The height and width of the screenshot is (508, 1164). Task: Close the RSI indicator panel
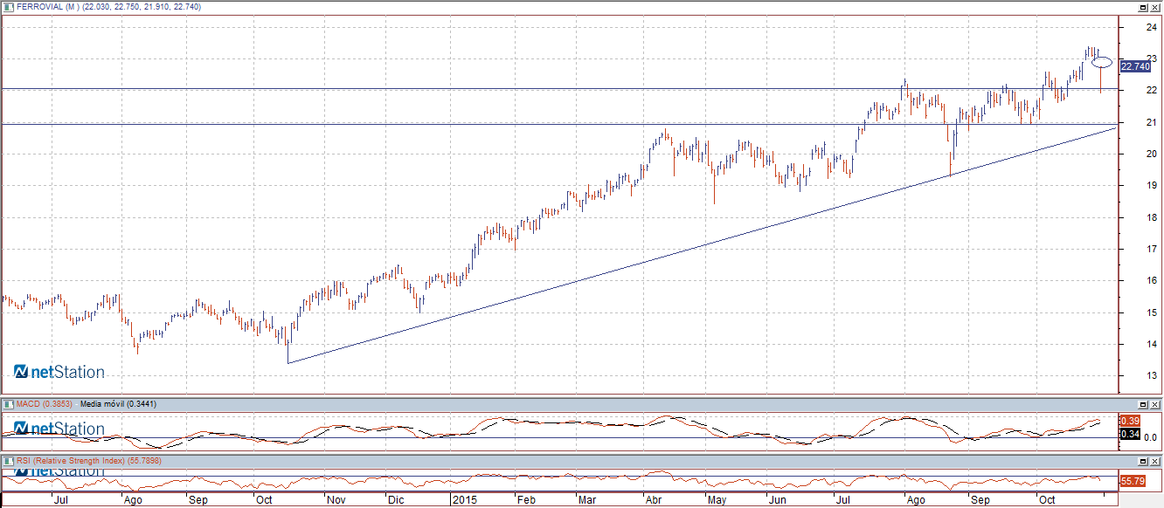tap(1154, 460)
